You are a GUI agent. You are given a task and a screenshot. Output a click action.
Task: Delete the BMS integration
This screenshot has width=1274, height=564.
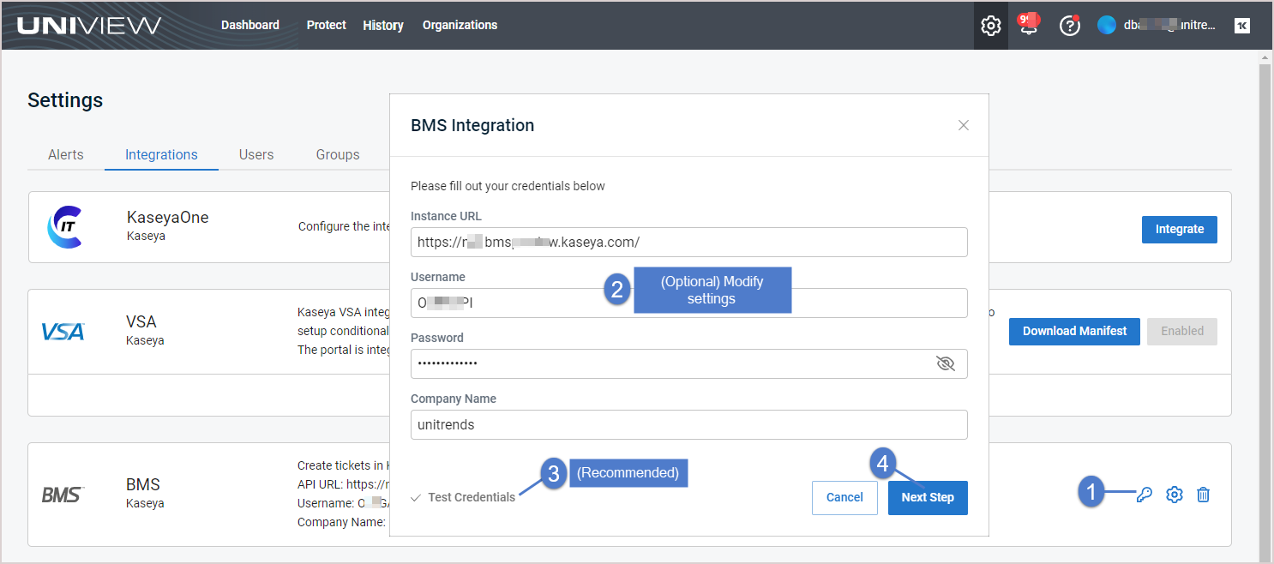tap(1204, 495)
